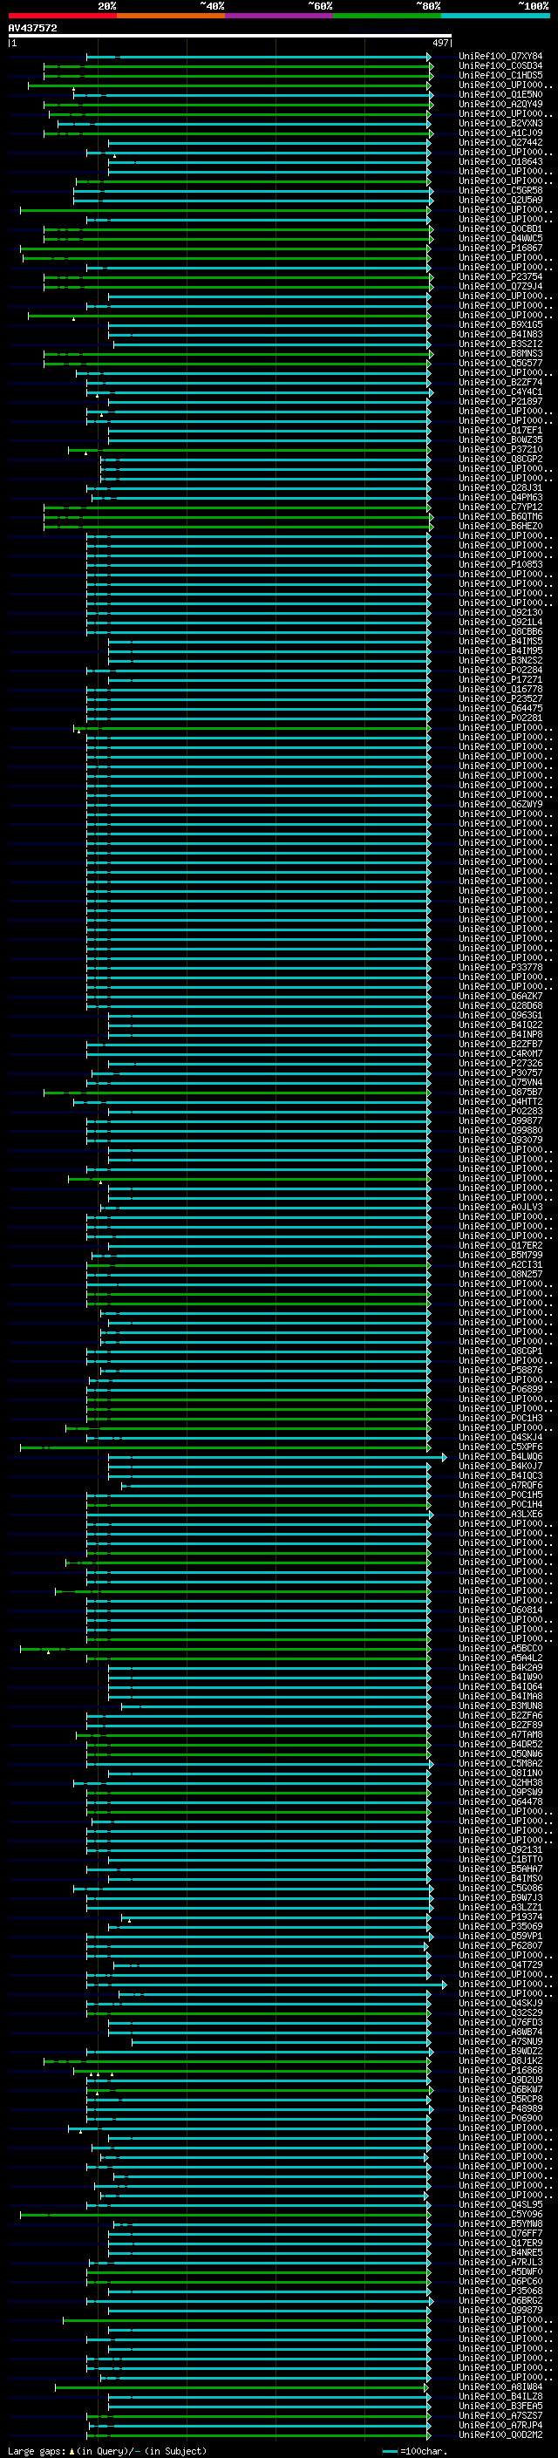Open hit UniRef100_C0SD34
The width and height of the screenshot is (558, 2458).
[500, 66]
